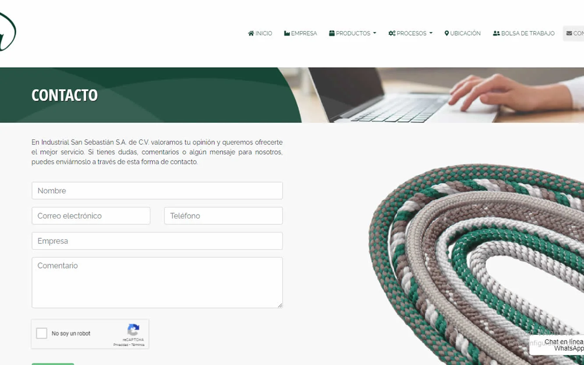Click the reCAPTCHA logo icon
The height and width of the screenshot is (365, 584).
(133, 330)
